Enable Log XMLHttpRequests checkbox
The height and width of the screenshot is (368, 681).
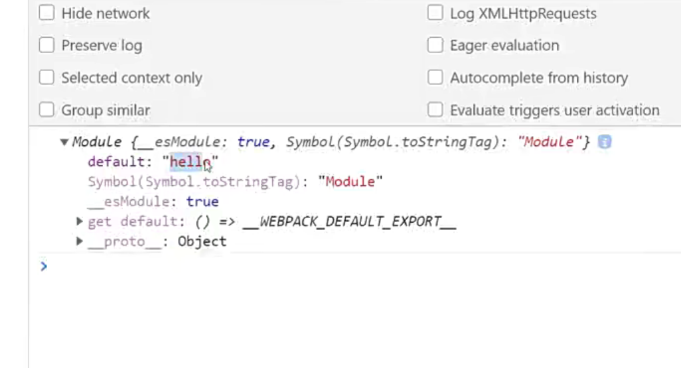[435, 13]
